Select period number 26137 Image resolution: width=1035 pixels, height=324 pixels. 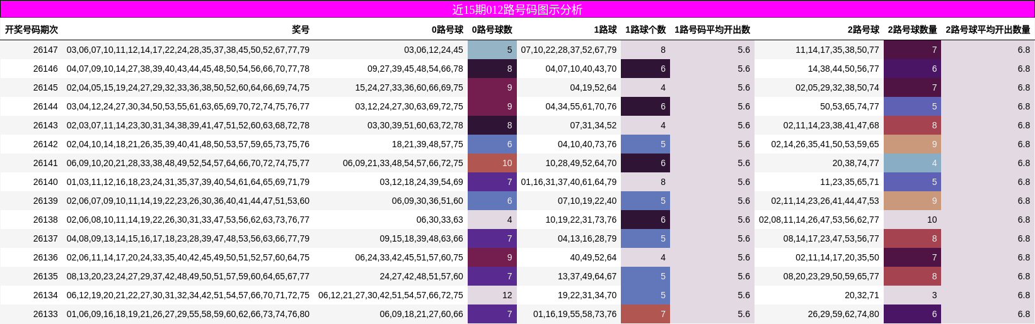45,238
